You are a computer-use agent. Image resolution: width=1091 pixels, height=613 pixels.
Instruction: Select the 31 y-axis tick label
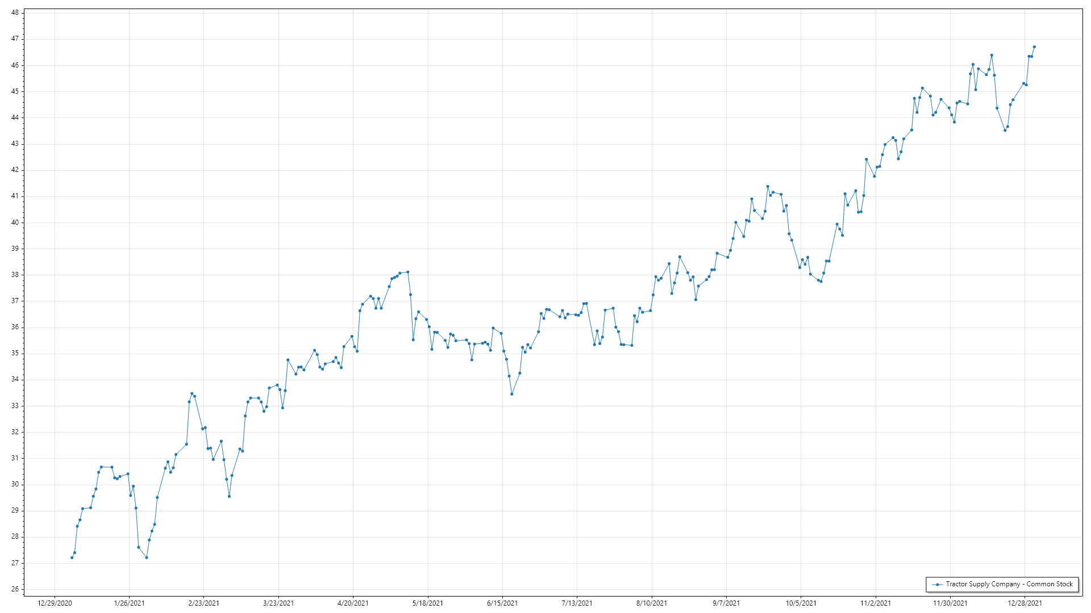pos(15,458)
